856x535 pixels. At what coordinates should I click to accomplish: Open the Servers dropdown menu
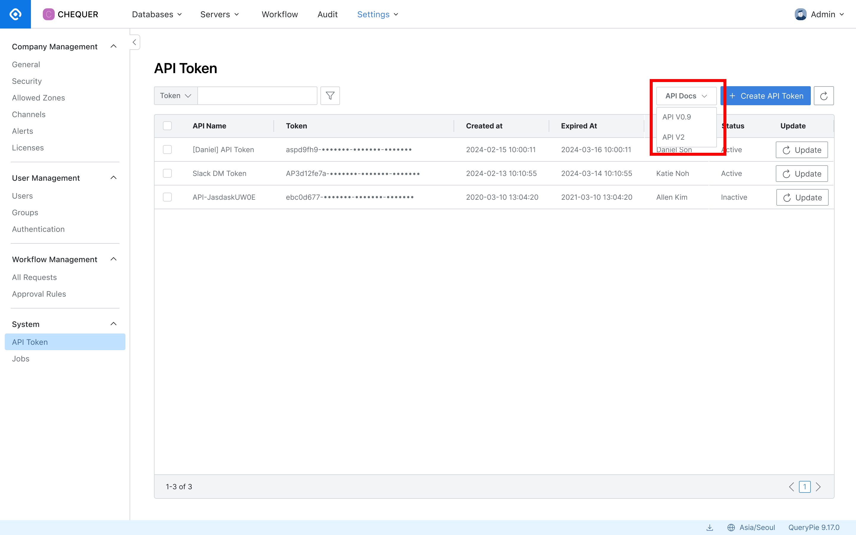pos(220,14)
